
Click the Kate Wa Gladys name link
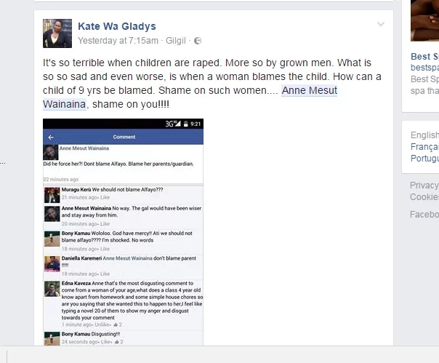pyautogui.click(x=117, y=26)
